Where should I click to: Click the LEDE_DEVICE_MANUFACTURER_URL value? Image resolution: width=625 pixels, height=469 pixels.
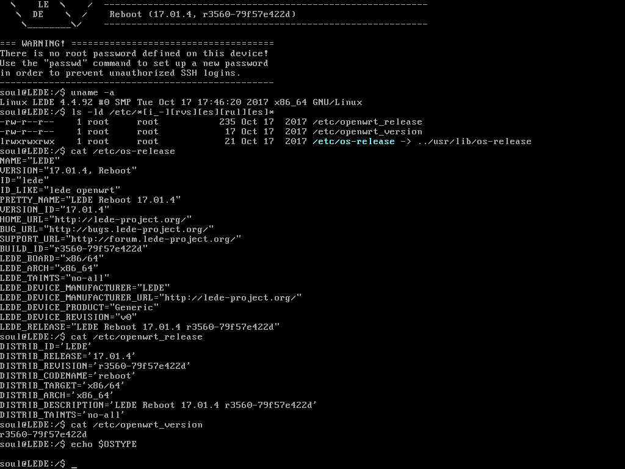point(230,298)
